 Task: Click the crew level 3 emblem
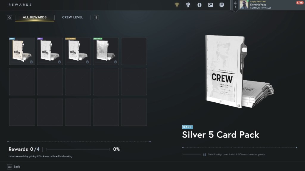point(235,5)
